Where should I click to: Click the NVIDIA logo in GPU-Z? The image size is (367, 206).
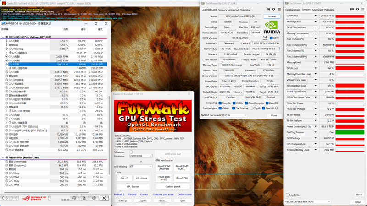(272, 27)
